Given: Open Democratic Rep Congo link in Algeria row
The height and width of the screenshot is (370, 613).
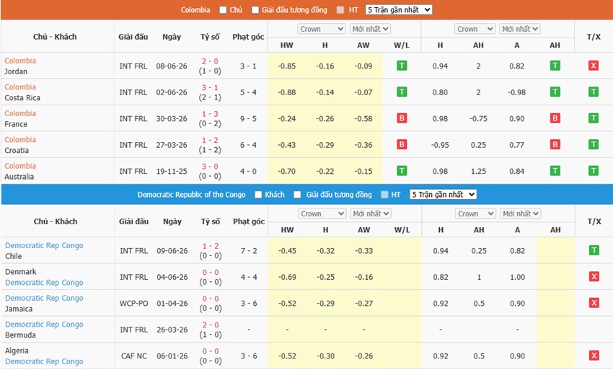Looking at the screenshot, I should click(x=44, y=361).
